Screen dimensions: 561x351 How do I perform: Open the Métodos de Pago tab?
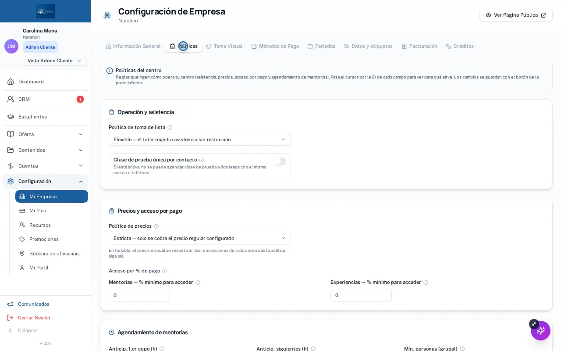(275, 46)
